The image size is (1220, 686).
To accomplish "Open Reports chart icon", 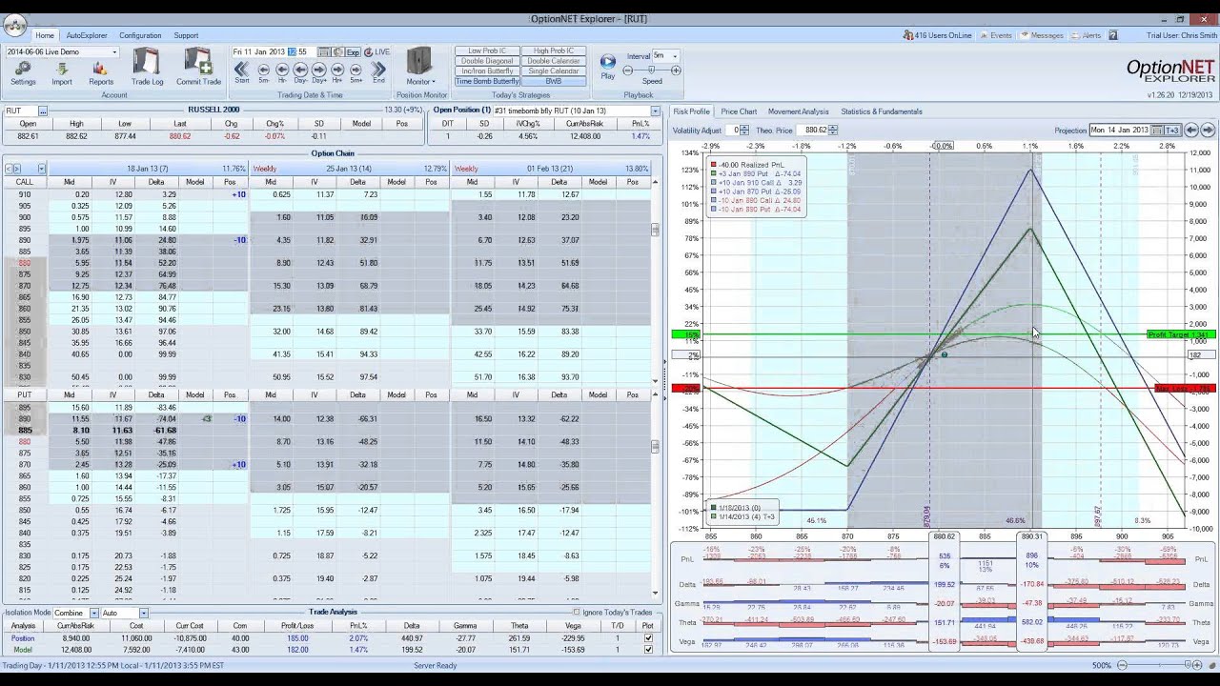I will pyautogui.click(x=101, y=72).
